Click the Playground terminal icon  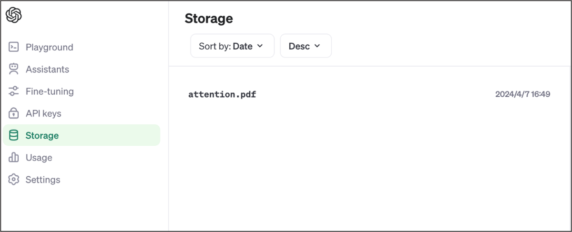click(14, 47)
